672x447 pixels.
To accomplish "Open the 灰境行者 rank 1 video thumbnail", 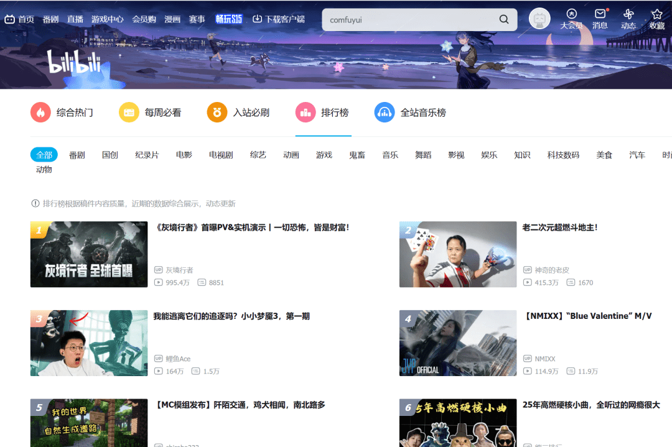I will 89,254.
